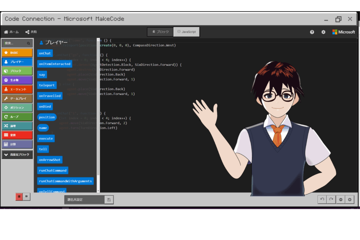
Task: Zoom in the editor
Action: 350,200
